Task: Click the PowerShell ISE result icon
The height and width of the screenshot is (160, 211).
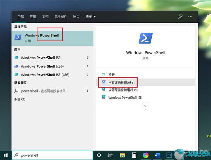Action: 16,58
